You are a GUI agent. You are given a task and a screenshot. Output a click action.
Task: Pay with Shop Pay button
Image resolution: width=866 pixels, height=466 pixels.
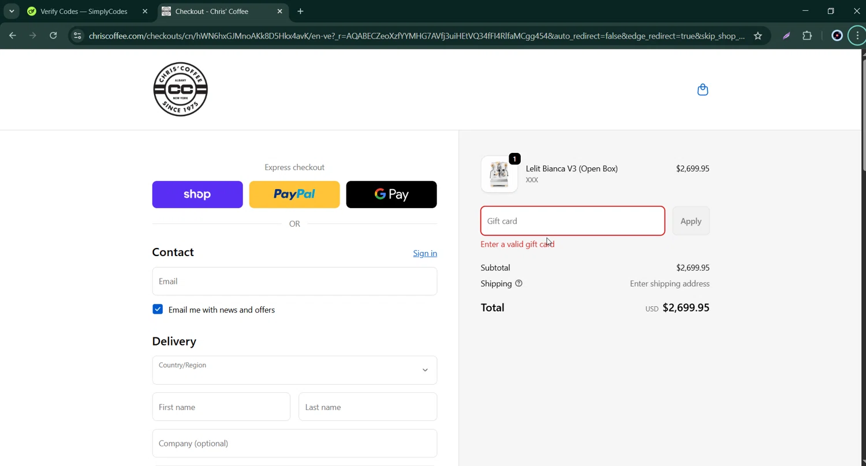point(197,194)
